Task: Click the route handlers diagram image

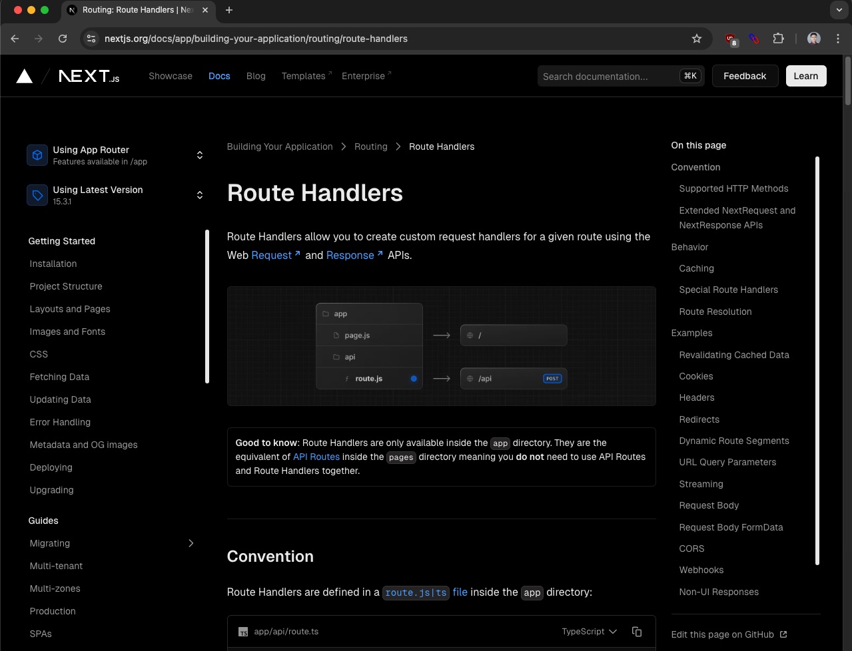Action: pos(441,346)
